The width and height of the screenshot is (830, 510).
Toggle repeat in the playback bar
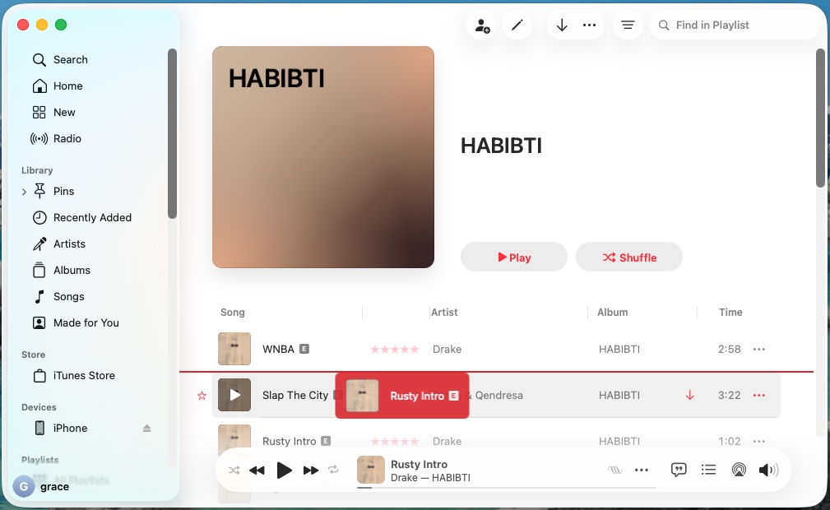(333, 470)
